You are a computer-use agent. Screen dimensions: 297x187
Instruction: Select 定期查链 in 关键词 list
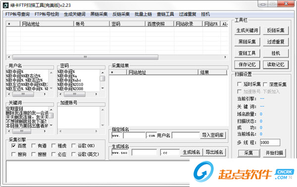(14, 109)
